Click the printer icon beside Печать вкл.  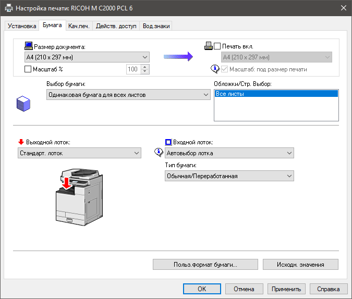208,47
